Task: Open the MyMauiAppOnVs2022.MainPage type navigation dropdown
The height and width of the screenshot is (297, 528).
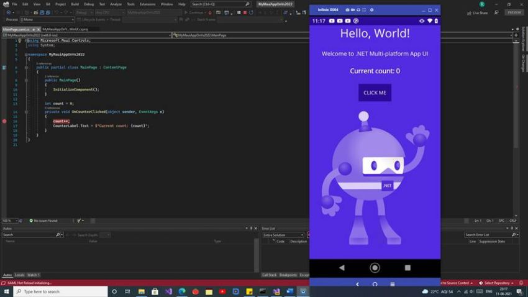Action: 240,35
